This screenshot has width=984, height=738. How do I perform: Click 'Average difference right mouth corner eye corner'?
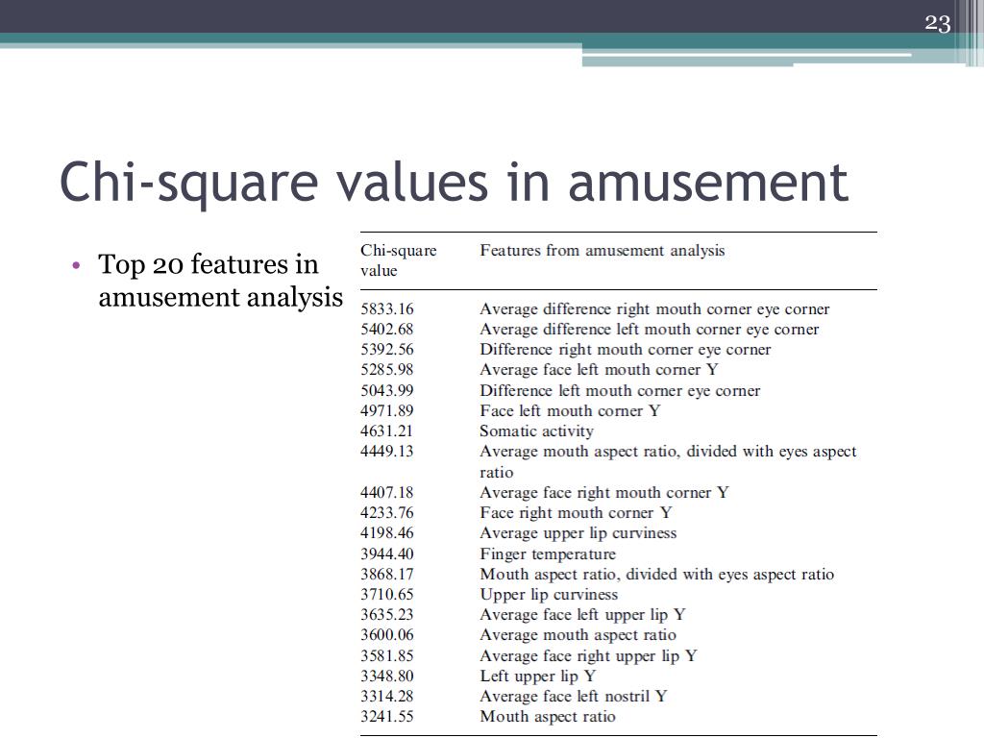pos(654,308)
